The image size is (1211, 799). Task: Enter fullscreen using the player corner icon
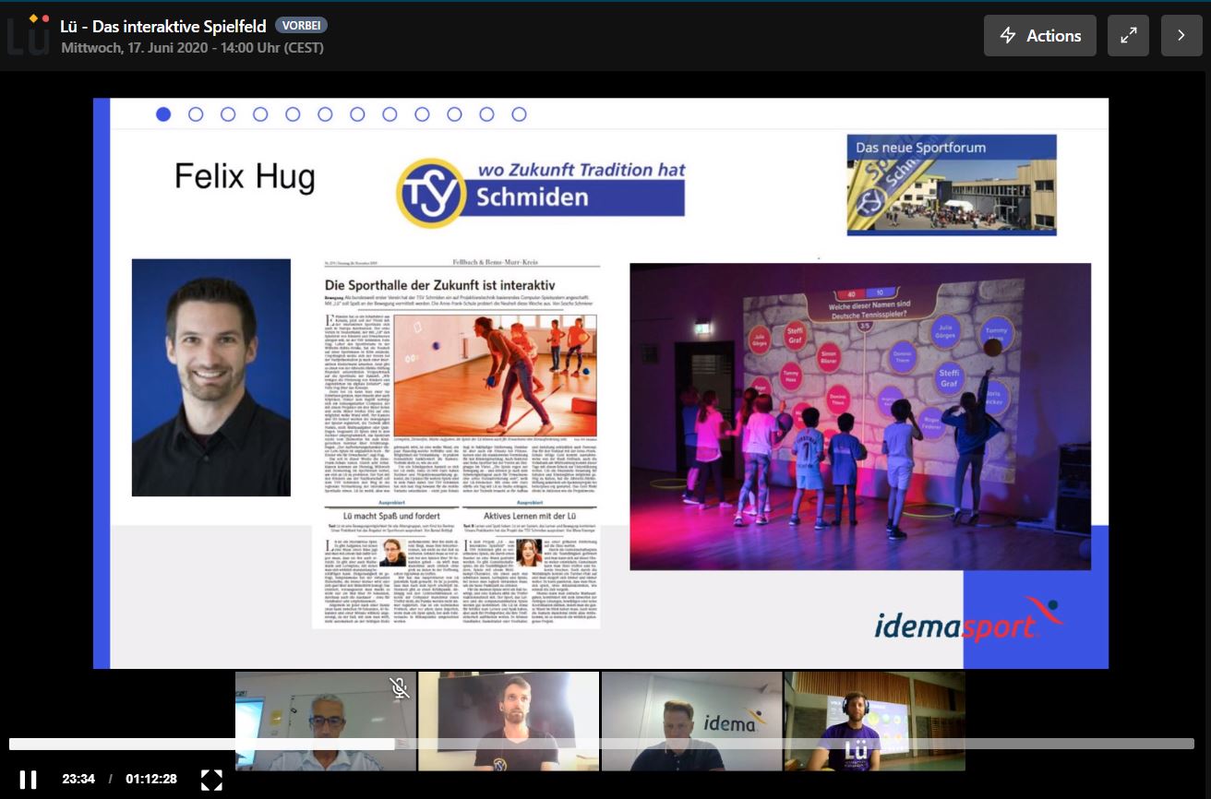[x=211, y=780]
